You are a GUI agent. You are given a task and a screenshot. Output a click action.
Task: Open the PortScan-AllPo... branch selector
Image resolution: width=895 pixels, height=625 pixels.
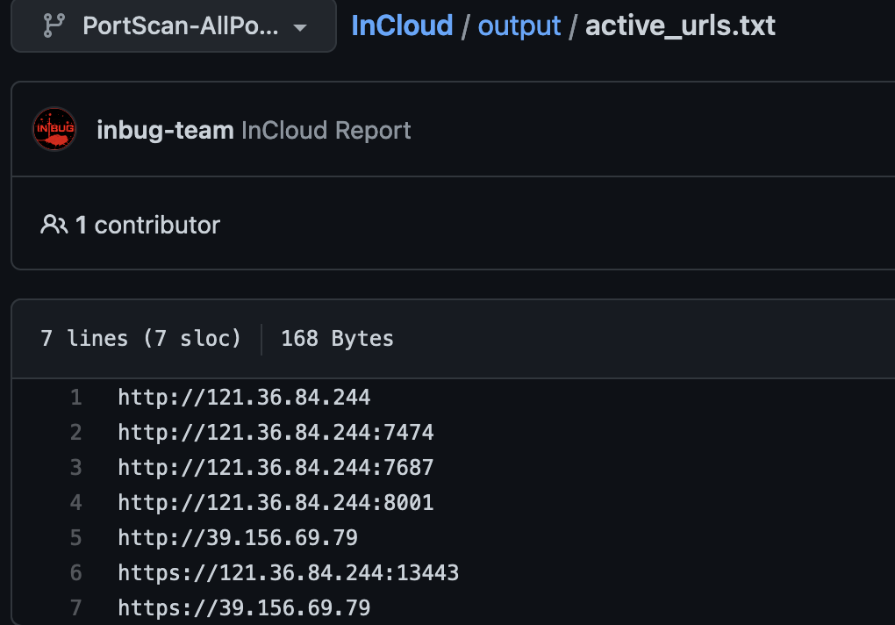click(174, 25)
